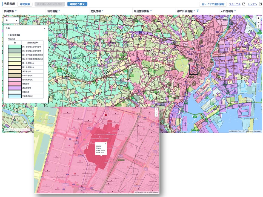
Task: Click the 地域検索 button
Action: pos(25,4)
